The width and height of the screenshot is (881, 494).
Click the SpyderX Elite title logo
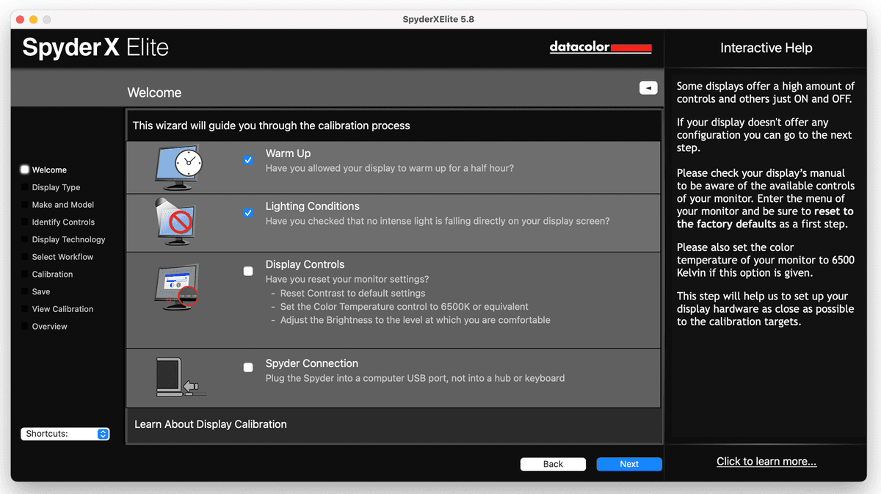pyautogui.click(x=94, y=47)
